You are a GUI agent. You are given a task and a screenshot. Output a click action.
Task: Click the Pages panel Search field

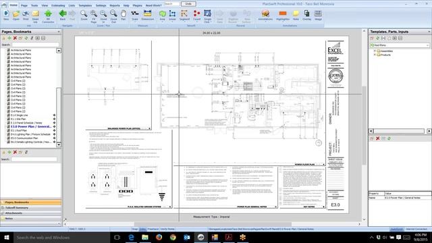point(35,45)
